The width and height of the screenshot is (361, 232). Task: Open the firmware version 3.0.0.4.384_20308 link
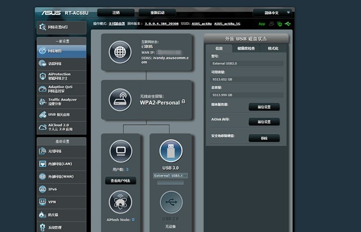point(162,24)
